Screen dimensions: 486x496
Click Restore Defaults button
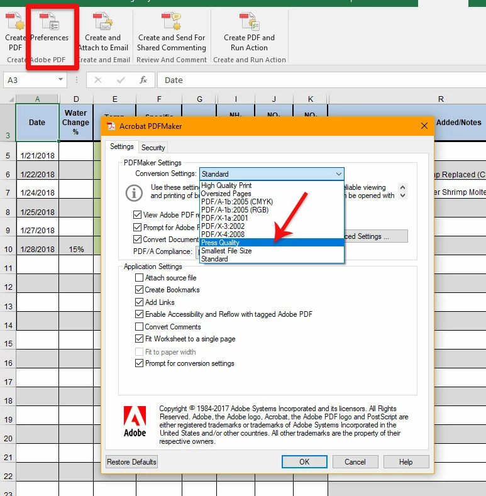pyautogui.click(x=131, y=462)
